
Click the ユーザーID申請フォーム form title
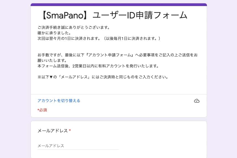click(140, 15)
